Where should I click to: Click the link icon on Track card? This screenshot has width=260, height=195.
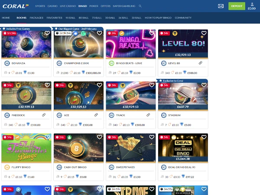click(x=148, y=115)
